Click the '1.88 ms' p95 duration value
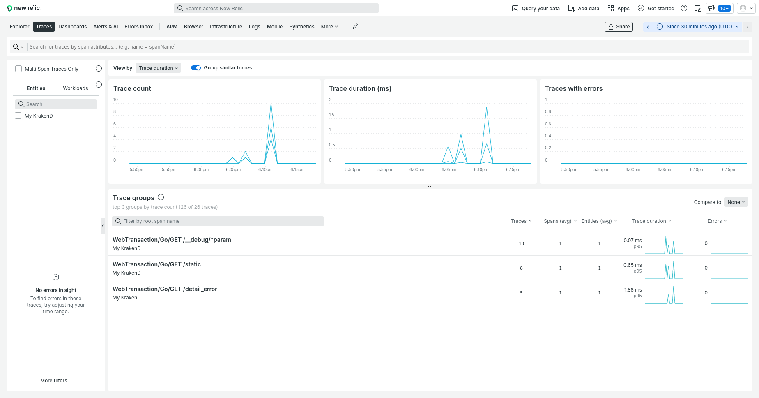This screenshot has height=398, width=759. coord(633,290)
